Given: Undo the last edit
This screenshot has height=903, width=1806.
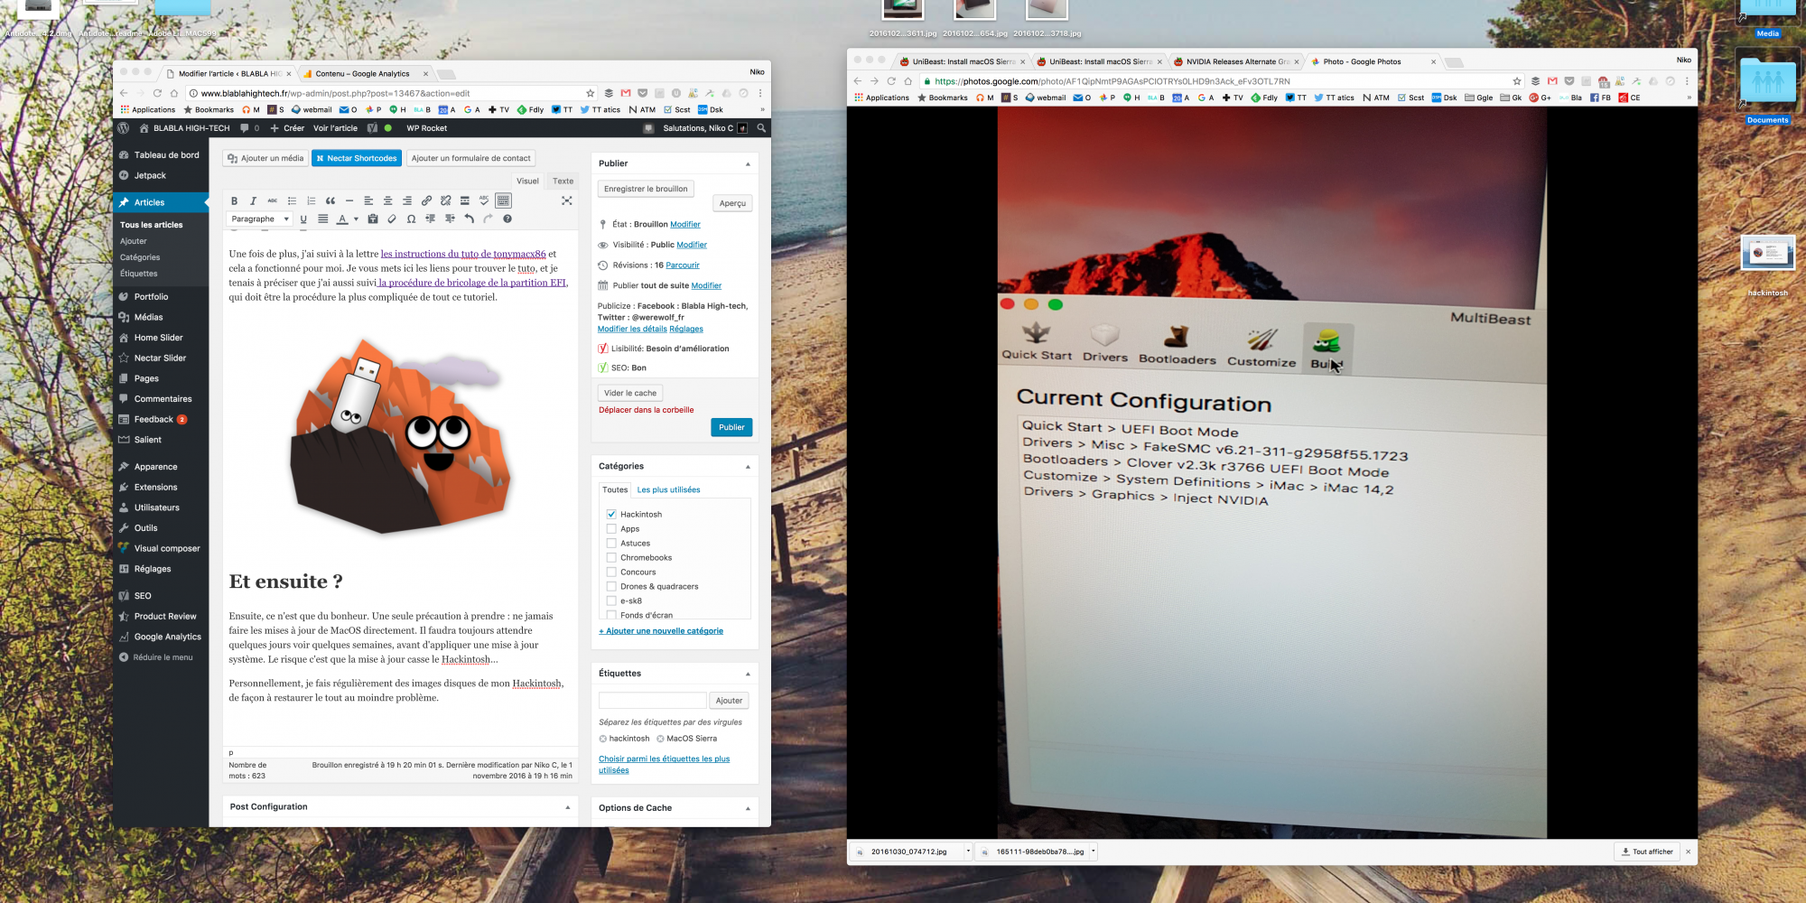Looking at the screenshot, I should point(469,219).
